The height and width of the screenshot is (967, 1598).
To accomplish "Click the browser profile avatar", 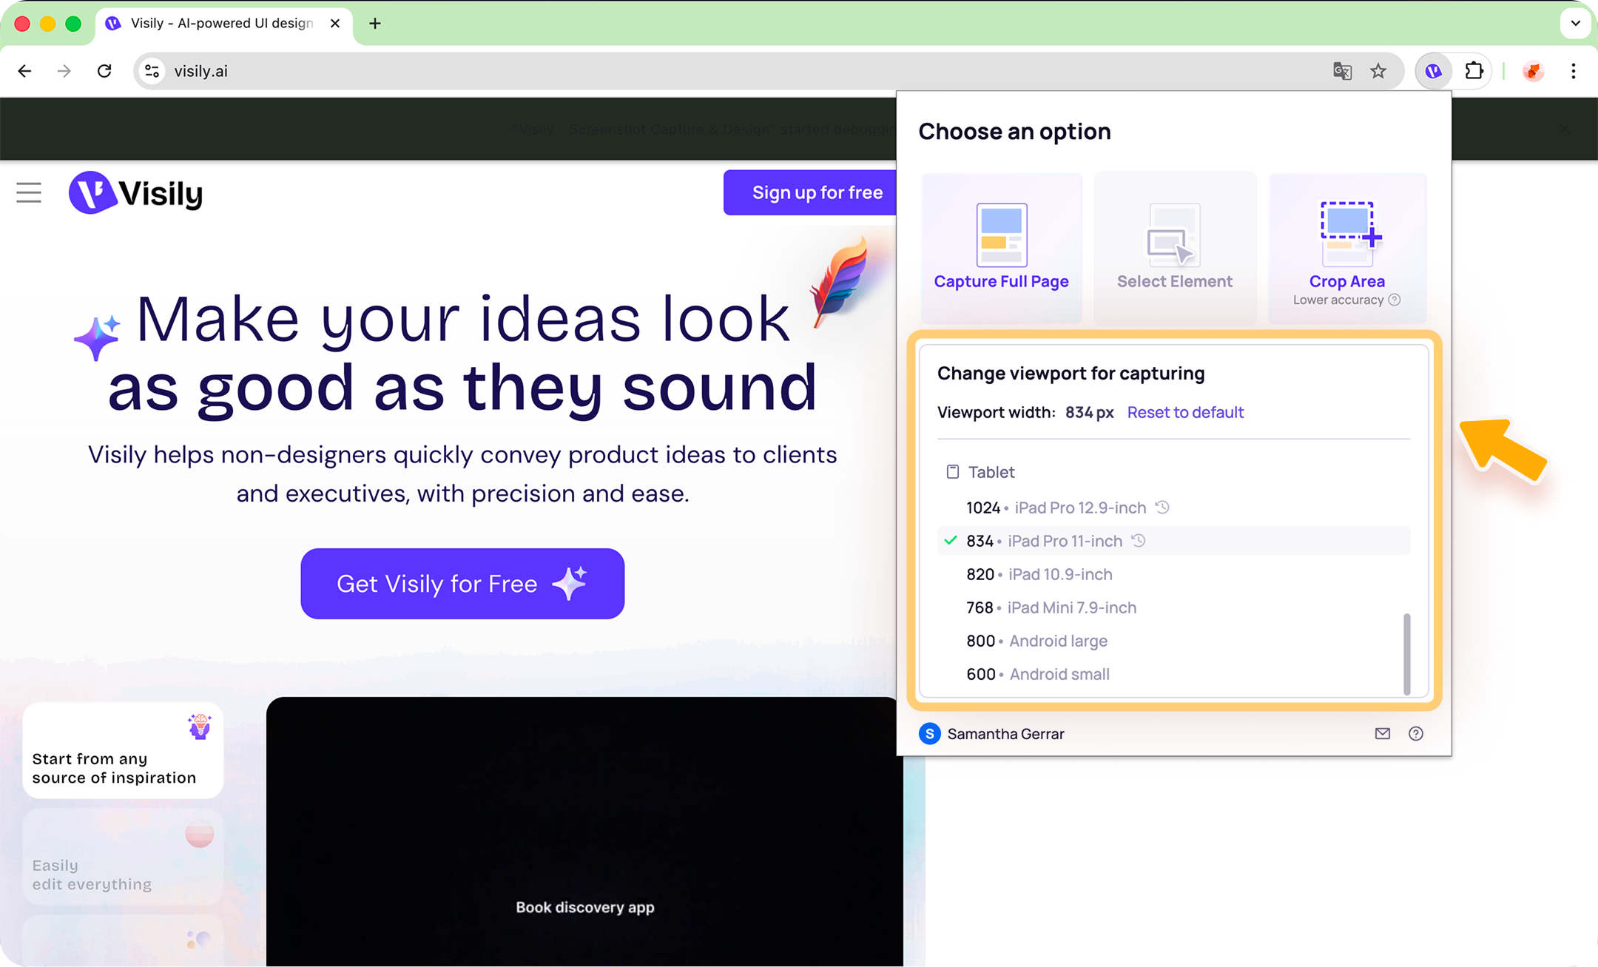I will pyautogui.click(x=1533, y=71).
